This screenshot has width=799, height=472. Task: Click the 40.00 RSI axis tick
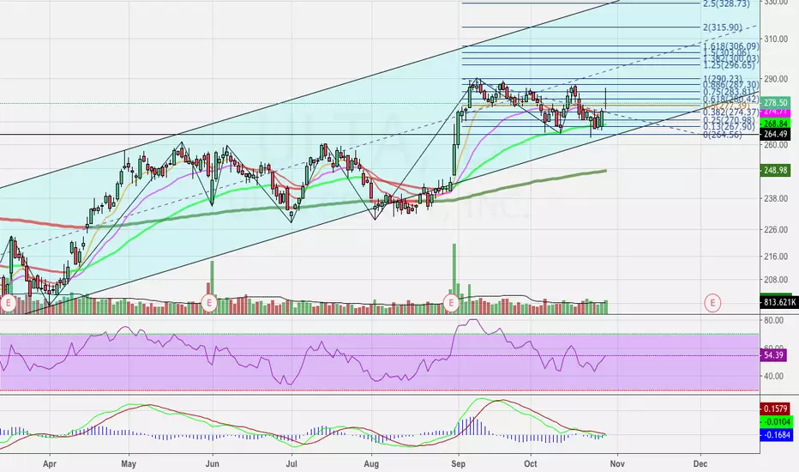[774, 376]
